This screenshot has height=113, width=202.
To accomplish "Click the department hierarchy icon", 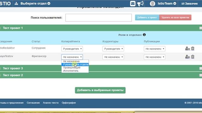I will (16, 3).
